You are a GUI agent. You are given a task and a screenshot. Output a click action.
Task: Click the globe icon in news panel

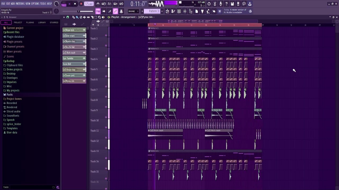coord(250,11)
